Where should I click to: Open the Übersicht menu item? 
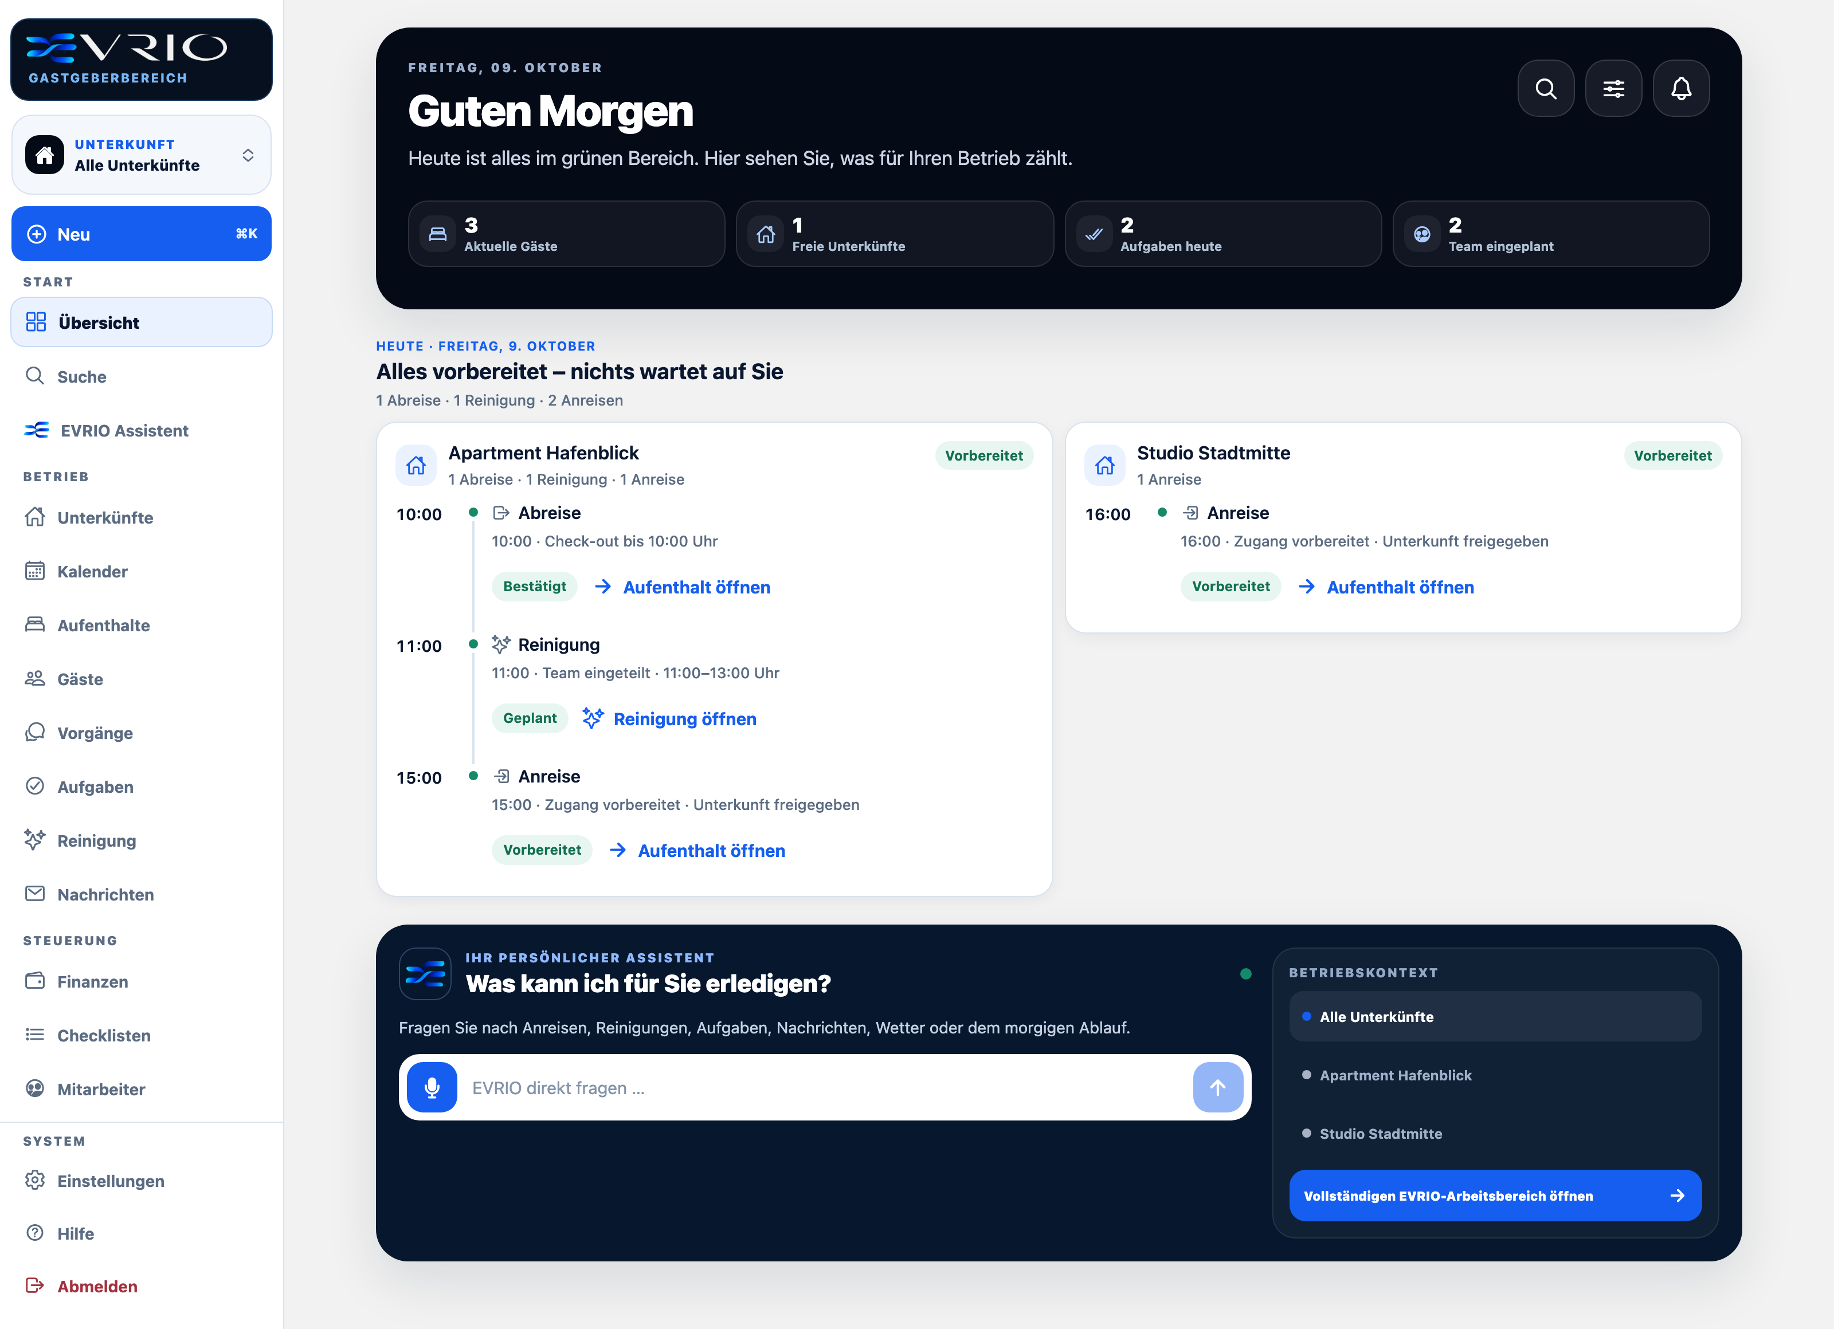(x=142, y=322)
